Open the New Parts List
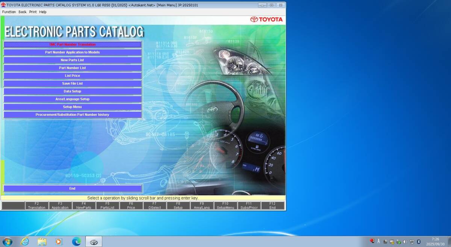The width and height of the screenshot is (451, 247). point(72,60)
